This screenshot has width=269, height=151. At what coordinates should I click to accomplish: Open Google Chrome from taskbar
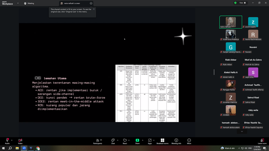coord(38,148)
